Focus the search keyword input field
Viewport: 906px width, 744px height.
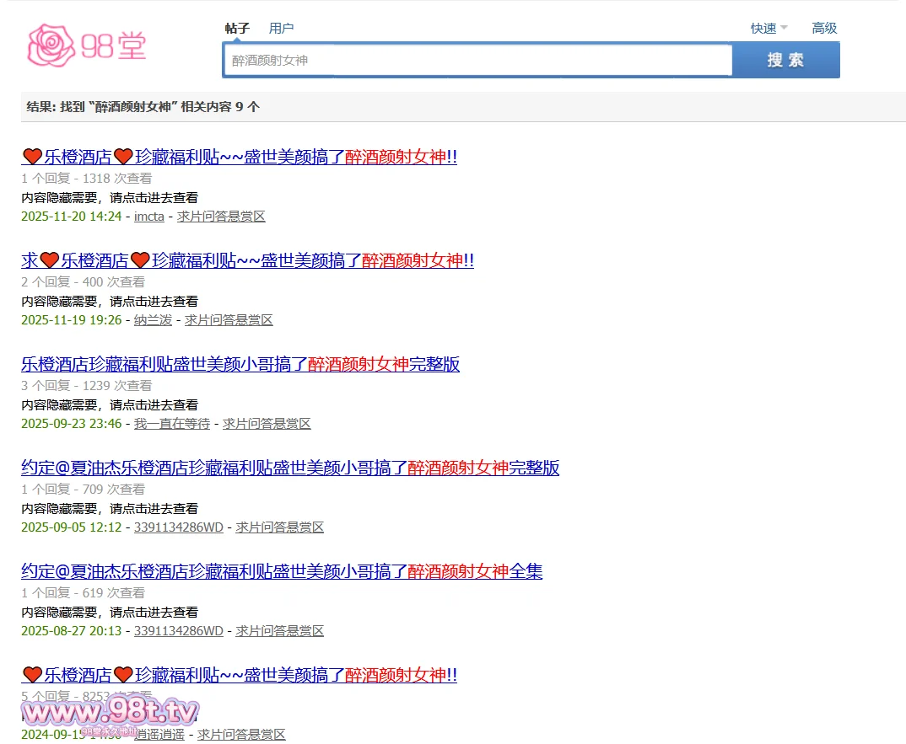(x=477, y=60)
